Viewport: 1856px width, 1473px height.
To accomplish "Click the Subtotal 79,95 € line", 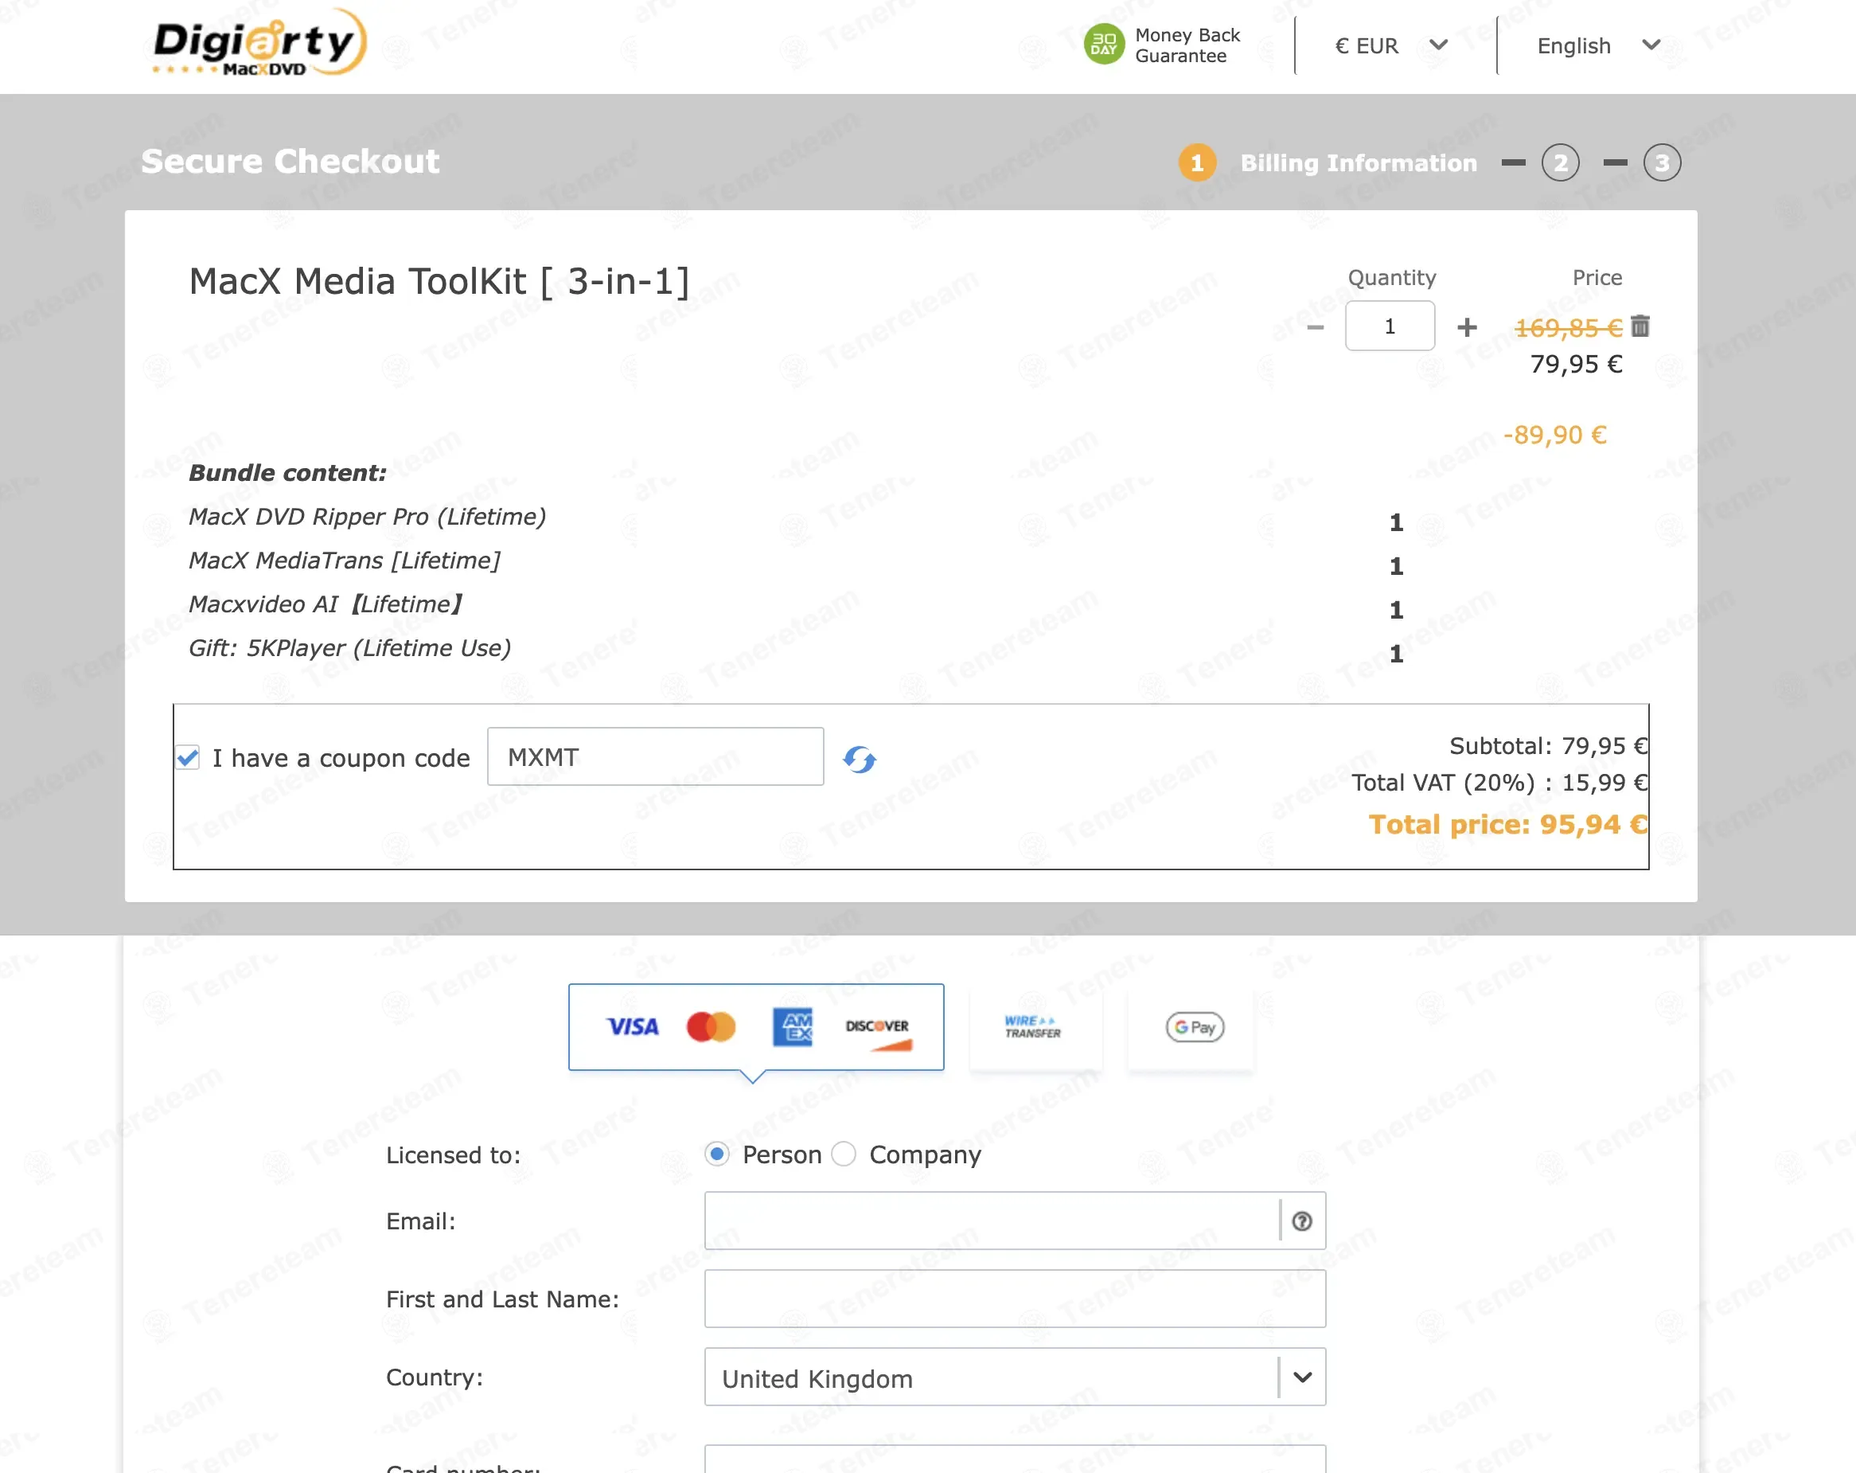I will pos(1549,746).
